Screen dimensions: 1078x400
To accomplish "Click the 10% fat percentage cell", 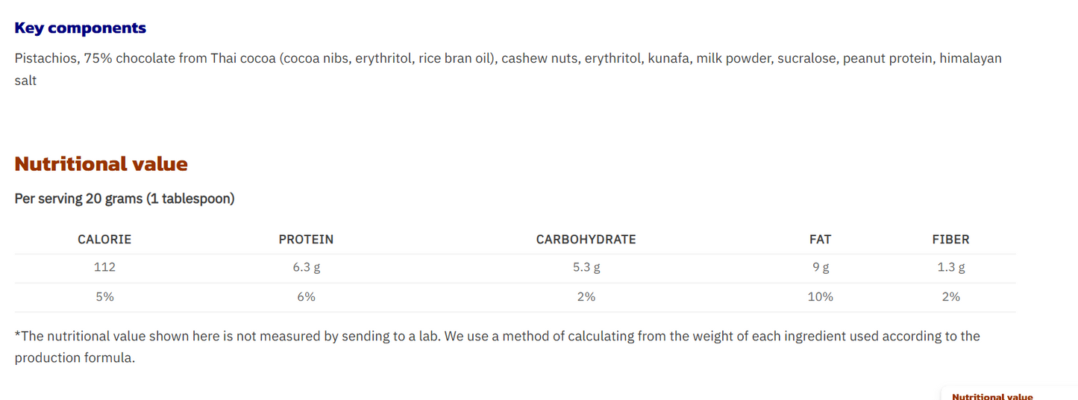I will click(820, 297).
